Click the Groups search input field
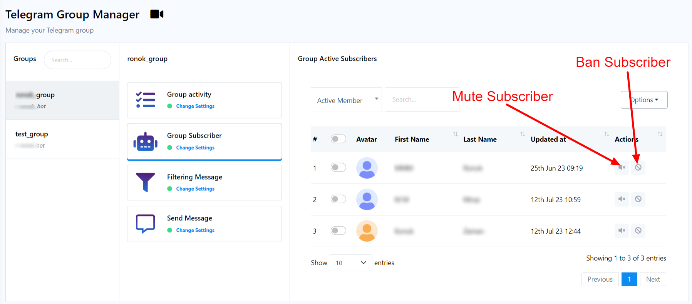Screen dimensions: 692x304 [x=77, y=60]
